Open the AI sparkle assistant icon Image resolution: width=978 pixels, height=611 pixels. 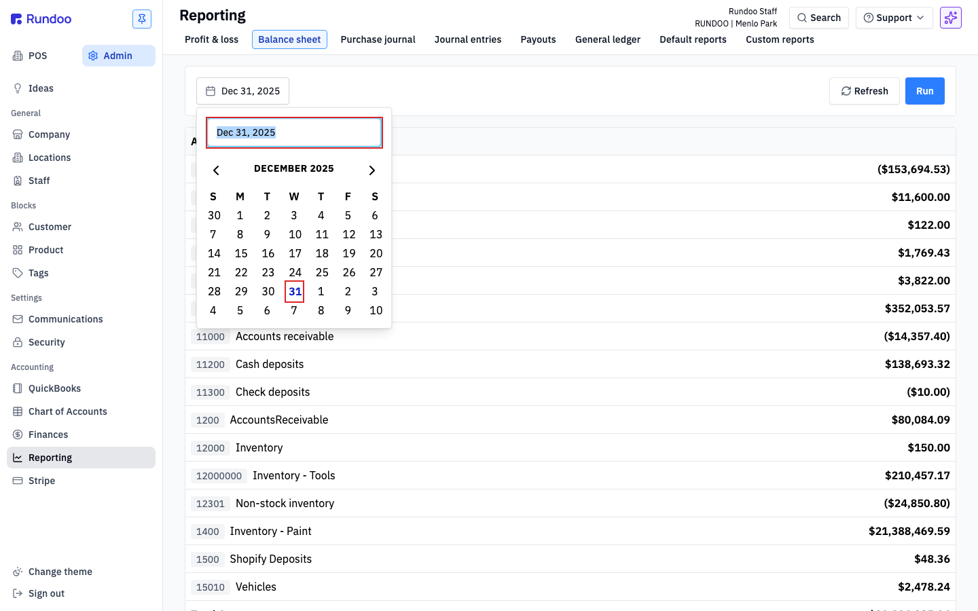(x=951, y=18)
